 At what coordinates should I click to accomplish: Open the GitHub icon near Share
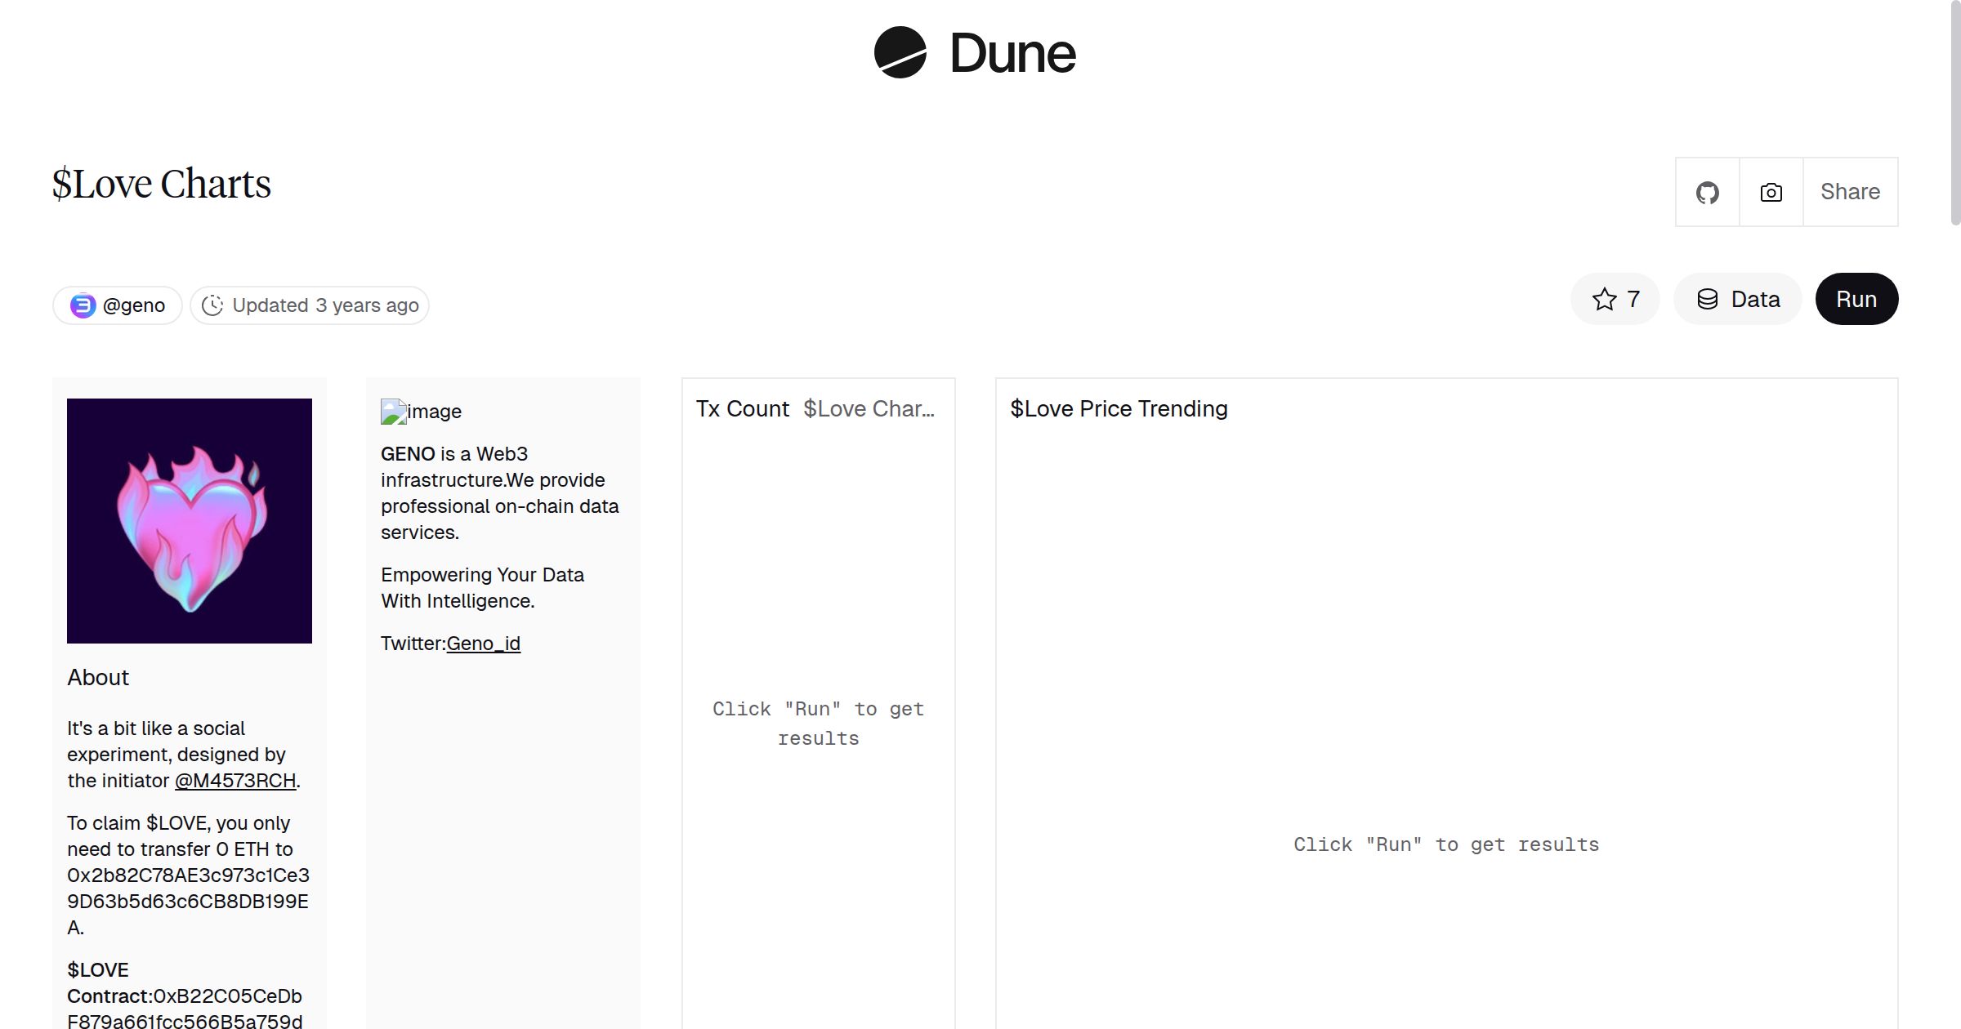pos(1707,192)
